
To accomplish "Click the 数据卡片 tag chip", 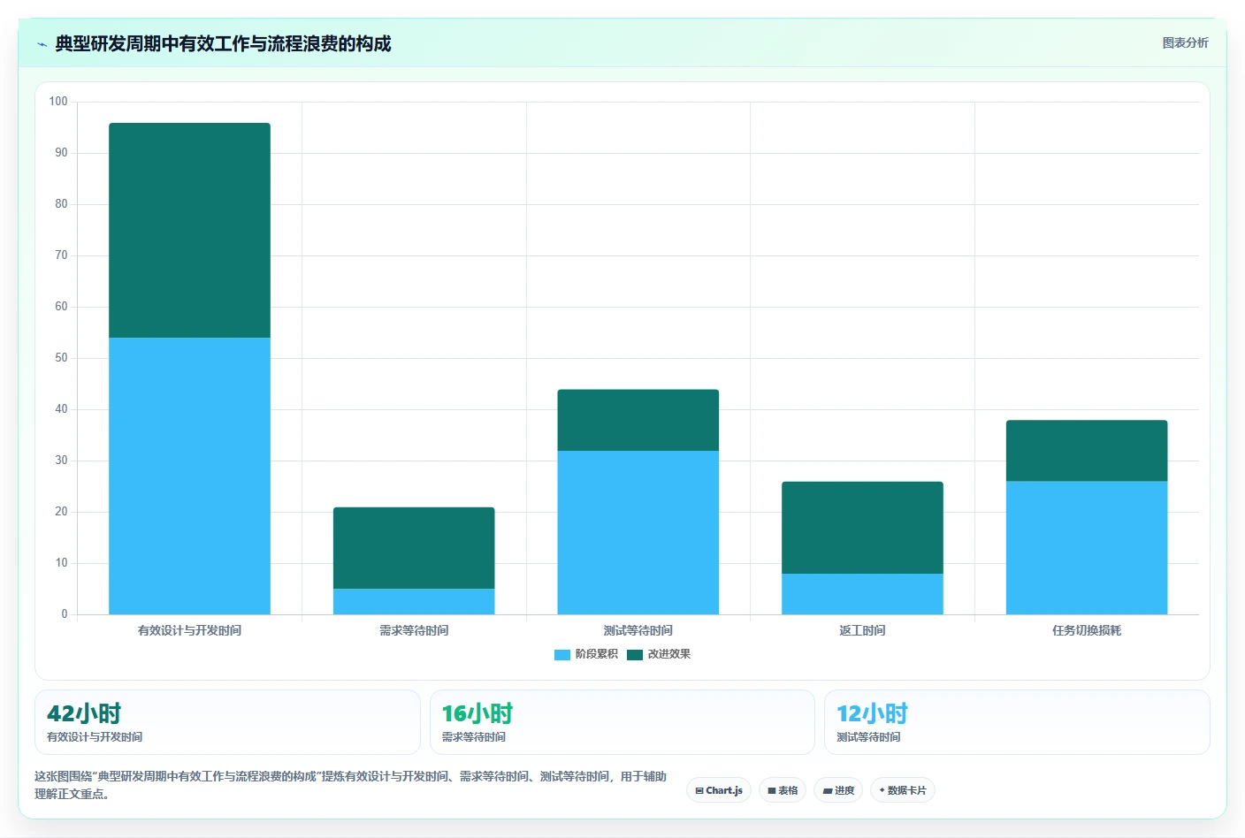I will point(903,790).
